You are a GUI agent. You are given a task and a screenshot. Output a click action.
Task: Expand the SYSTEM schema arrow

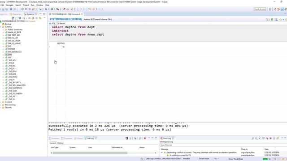point(3,49)
